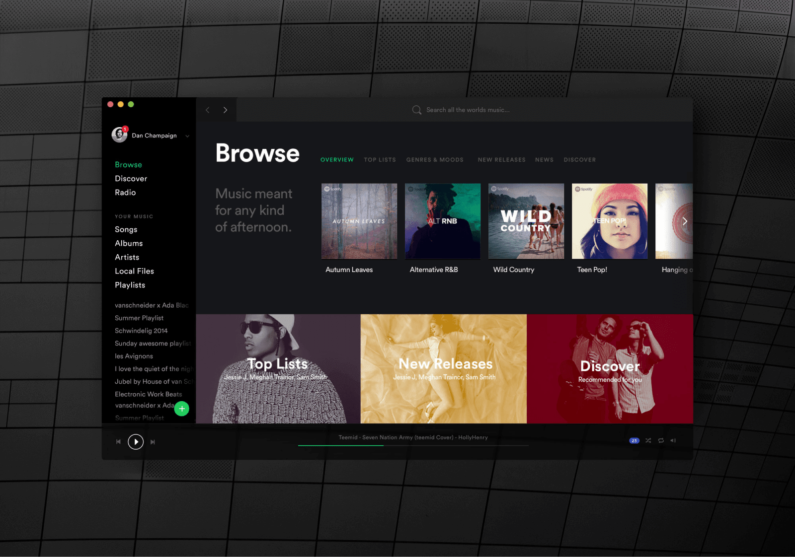Open the volume control icon
Viewport: 795px width, 557px height.
673,440
